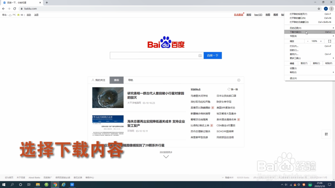Click the QR code icon at right edge
This screenshot has height=188, width=335.
click(x=326, y=134)
